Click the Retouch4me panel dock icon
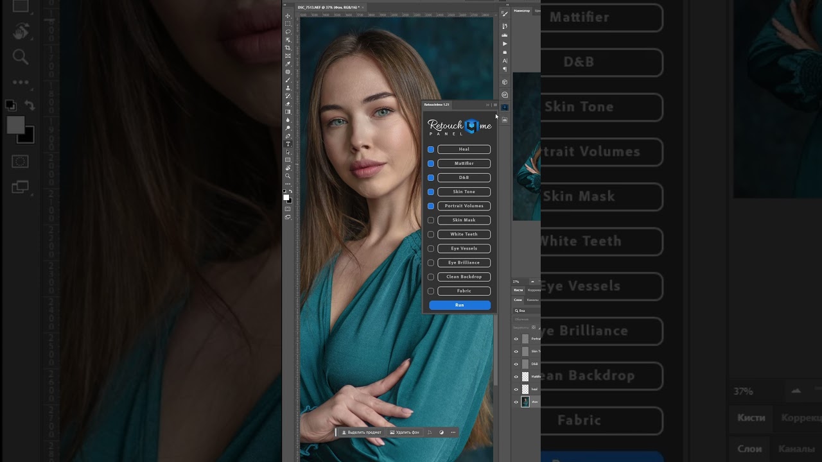 [505, 107]
